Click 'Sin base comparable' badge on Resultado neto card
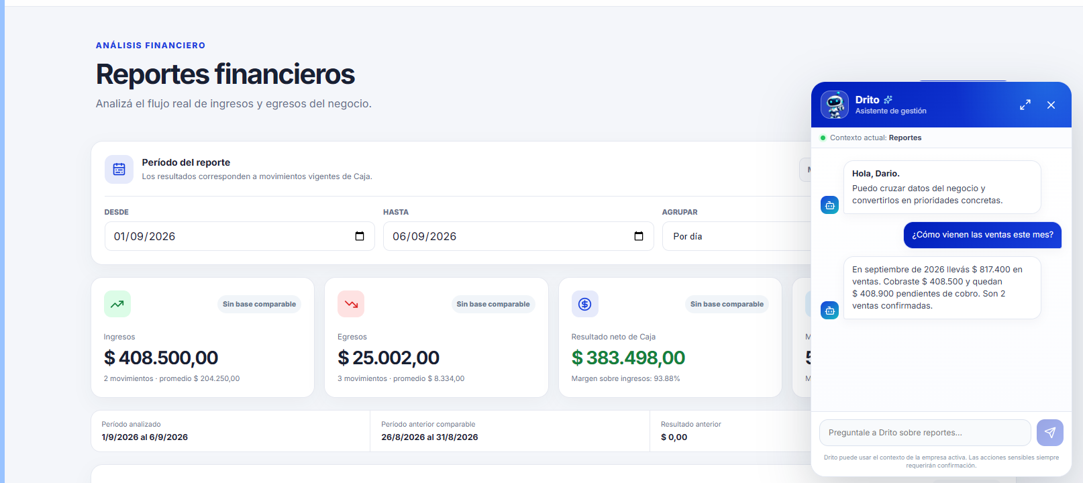The height and width of the screenshot is (483, 1083). (727, 304)
